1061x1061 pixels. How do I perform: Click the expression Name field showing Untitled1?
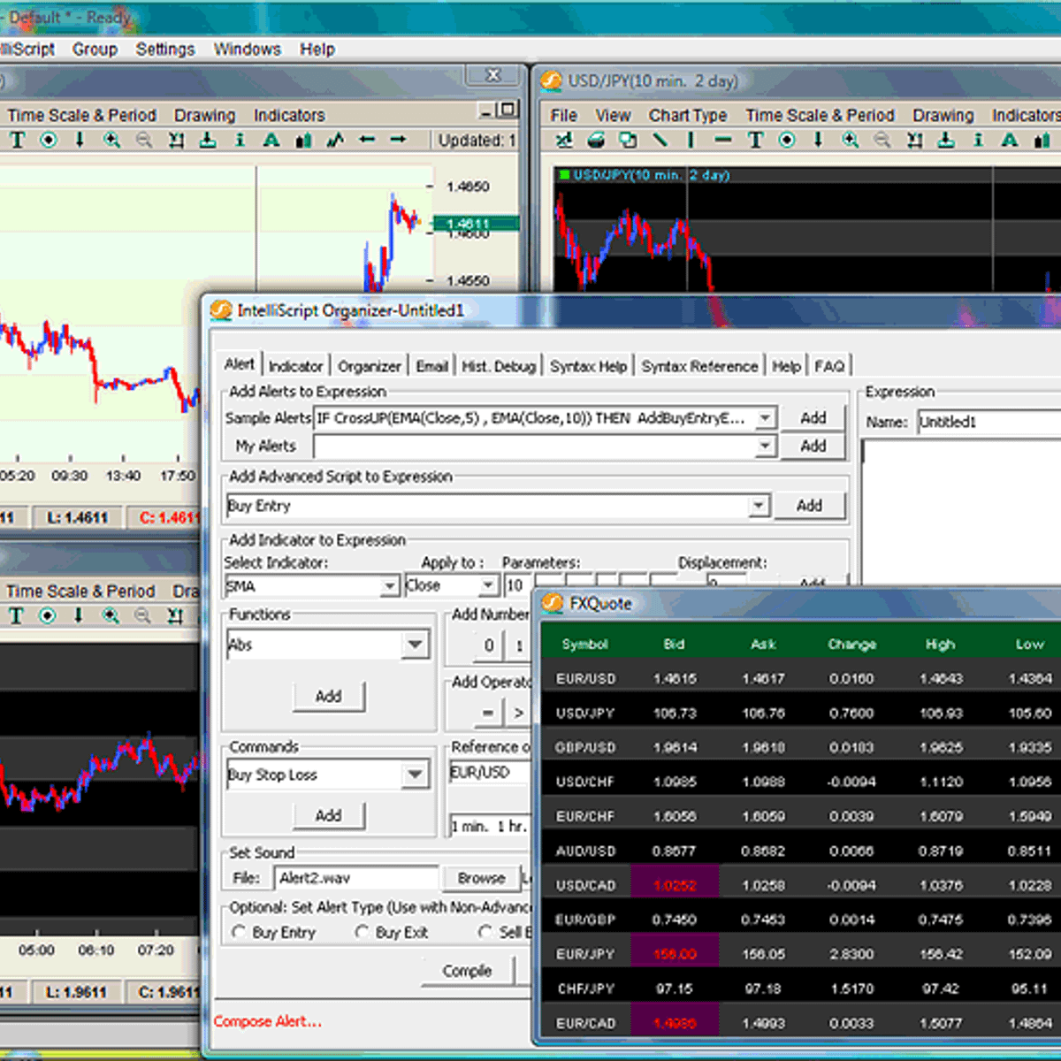point(988,423)
